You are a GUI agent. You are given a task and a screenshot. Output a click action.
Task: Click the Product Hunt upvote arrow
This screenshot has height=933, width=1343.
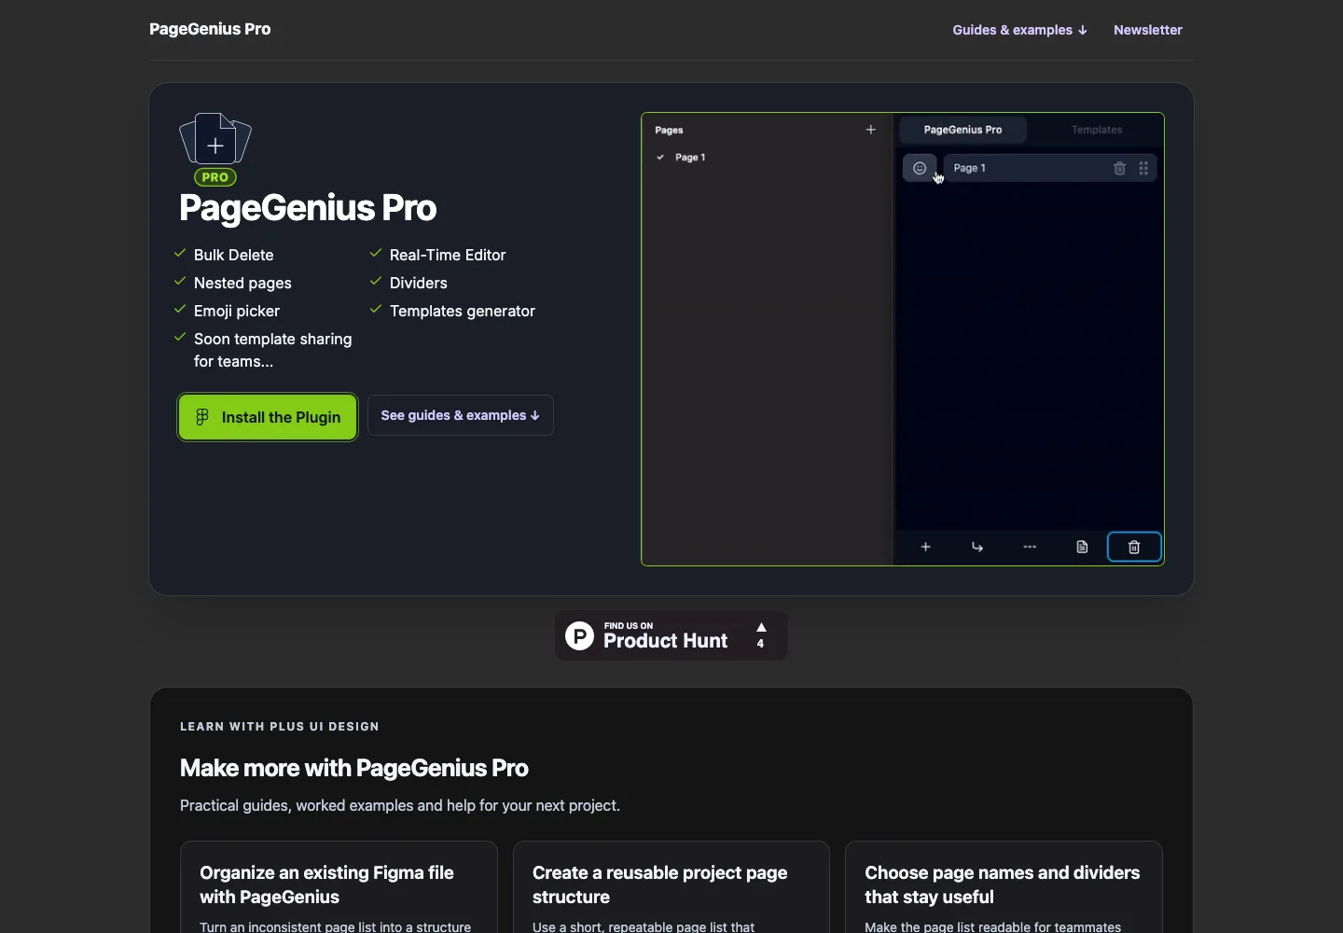tap(761, 628)
